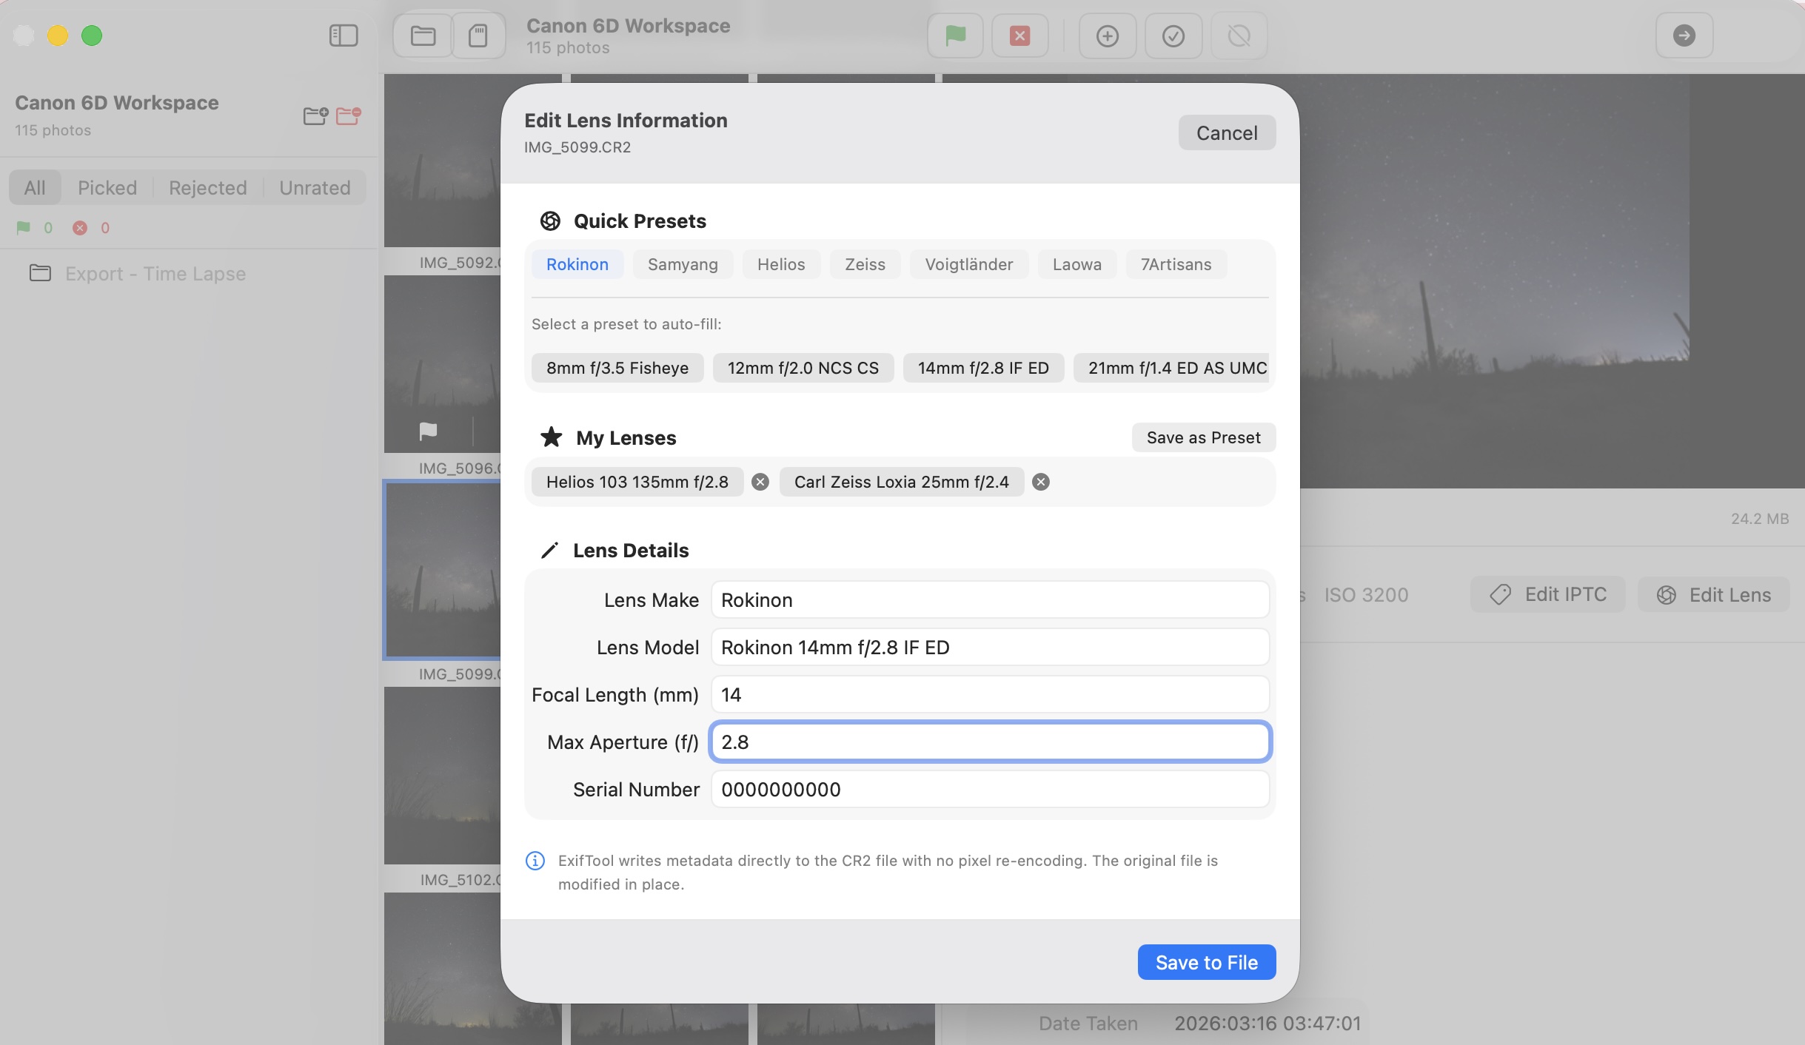Choose Helios 103 135mm f/2.8 lens
This screenshot has width=1805, height=1045.
tap(637, 482)
